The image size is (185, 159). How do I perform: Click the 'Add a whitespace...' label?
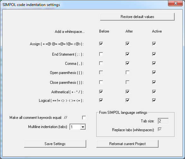(x=69, y=32)
